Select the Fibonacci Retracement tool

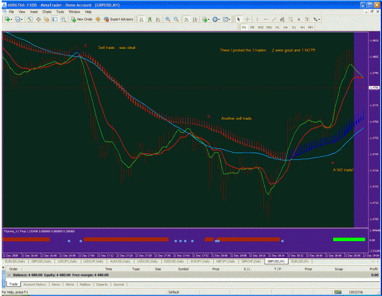point(290,20)
